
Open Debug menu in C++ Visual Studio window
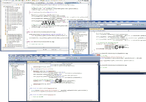point(85,23)
